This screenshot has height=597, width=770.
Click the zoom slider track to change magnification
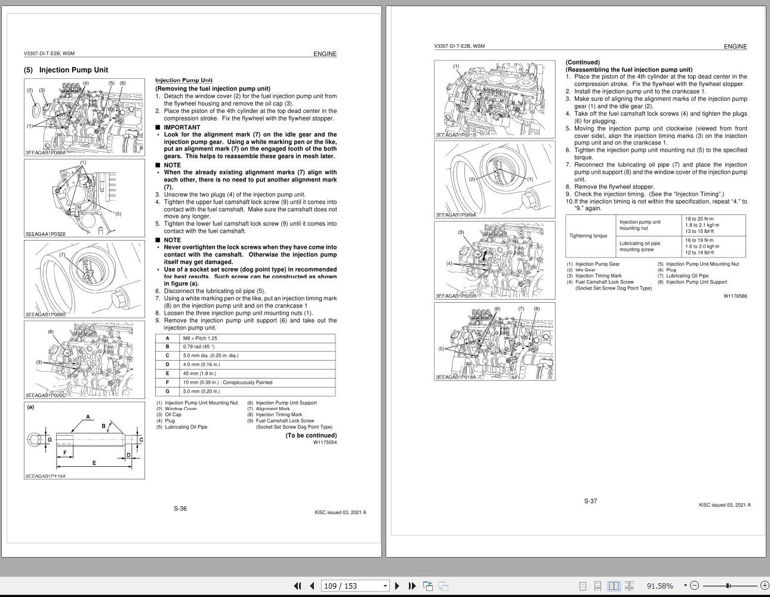[x=743, y=586]
